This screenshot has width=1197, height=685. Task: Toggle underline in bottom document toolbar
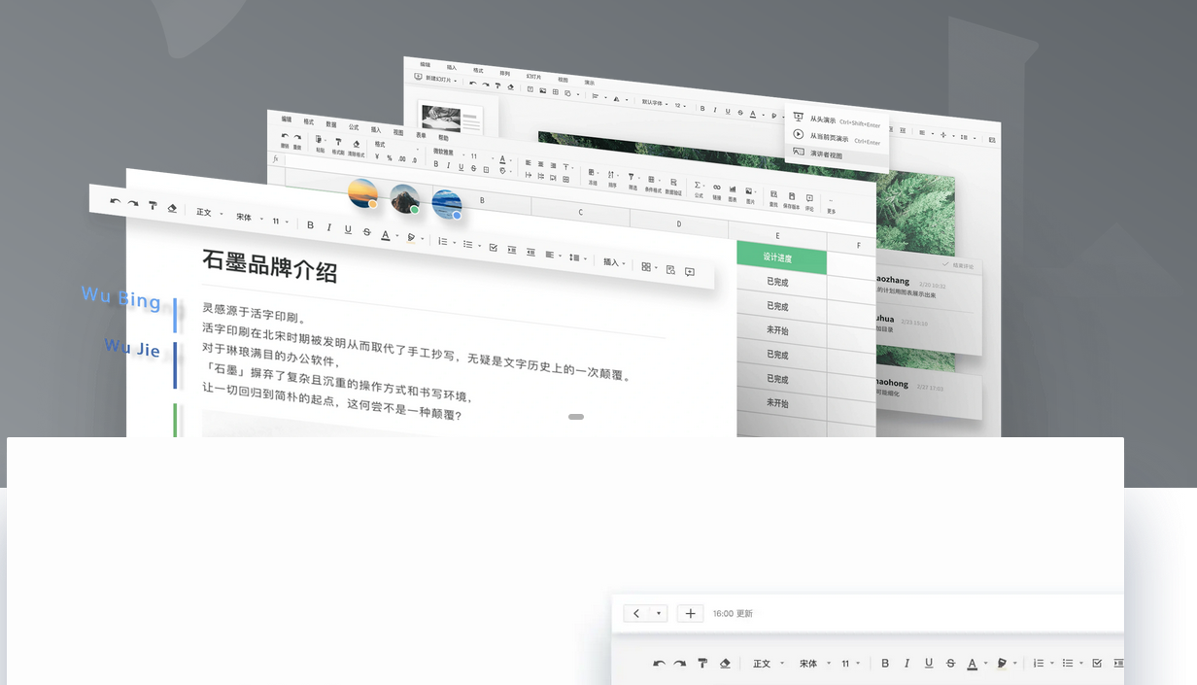(x=929, y=663)
